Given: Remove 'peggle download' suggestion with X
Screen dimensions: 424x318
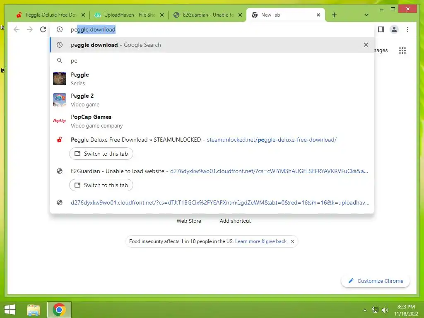Looking at the screenshot, I should point(366,45).
